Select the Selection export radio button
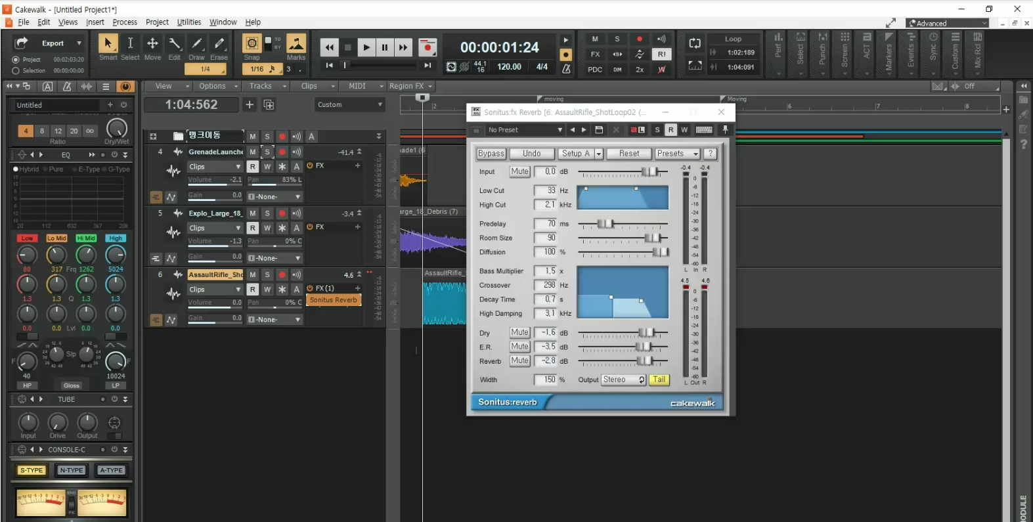This screenshot has height=522, width=1033. pyautogui.click(x=16, y=70)
